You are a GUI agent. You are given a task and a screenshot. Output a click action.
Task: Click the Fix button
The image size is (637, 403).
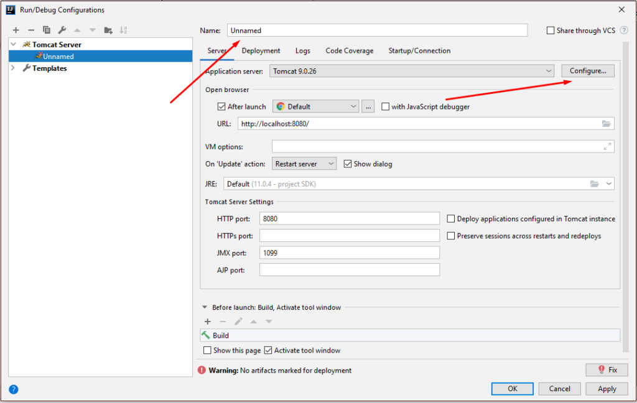click(607, 369)
